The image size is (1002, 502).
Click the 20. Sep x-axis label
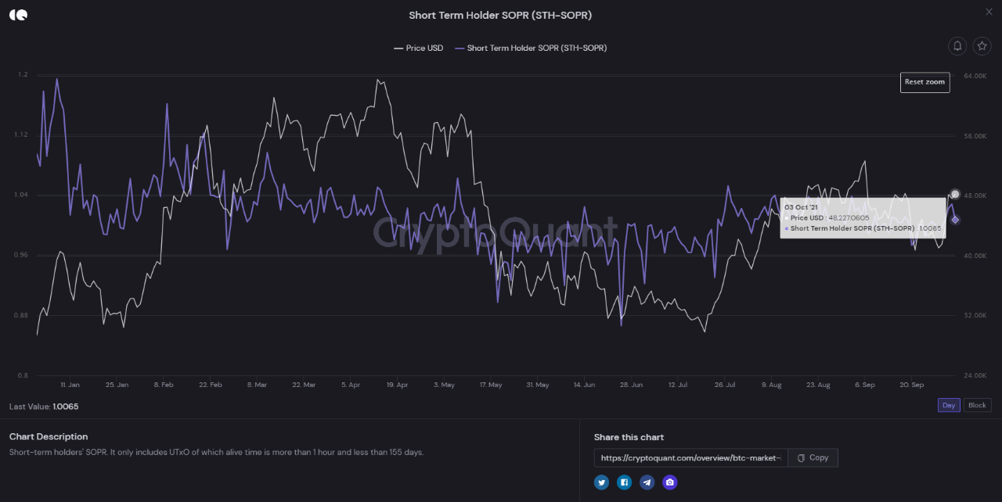coord(911,385)
